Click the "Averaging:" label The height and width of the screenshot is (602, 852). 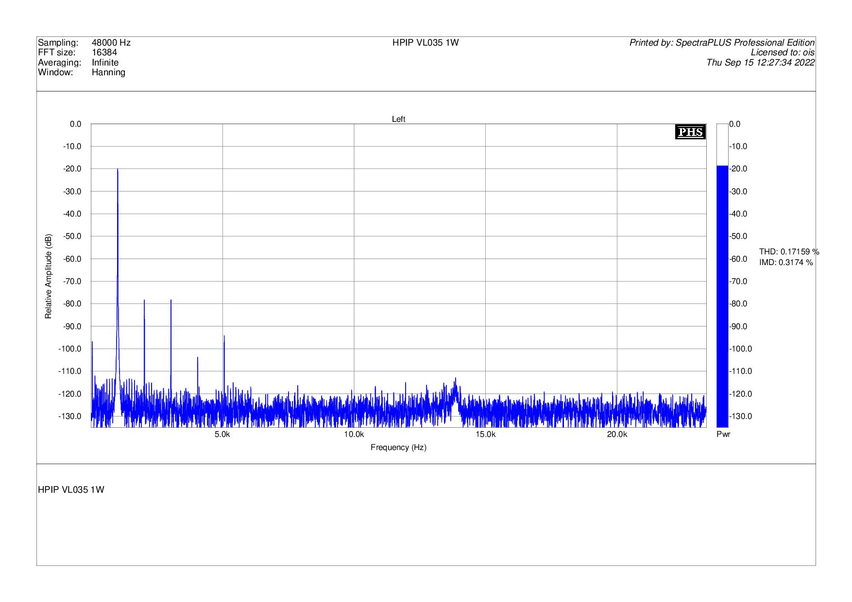[x=59, y=63]
